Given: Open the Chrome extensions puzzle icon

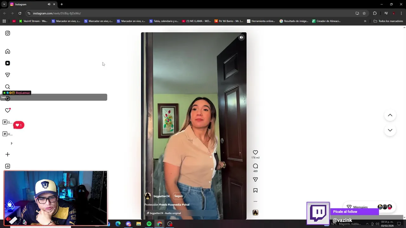Looking at the screenshot, I should coord(375,13).
